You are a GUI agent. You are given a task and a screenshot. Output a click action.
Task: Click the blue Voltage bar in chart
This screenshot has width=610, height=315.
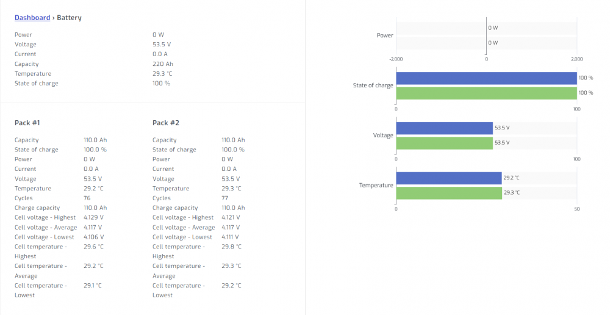tap(444, 128)
